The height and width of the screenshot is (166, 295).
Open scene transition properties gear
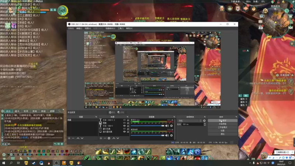(204, 121)
